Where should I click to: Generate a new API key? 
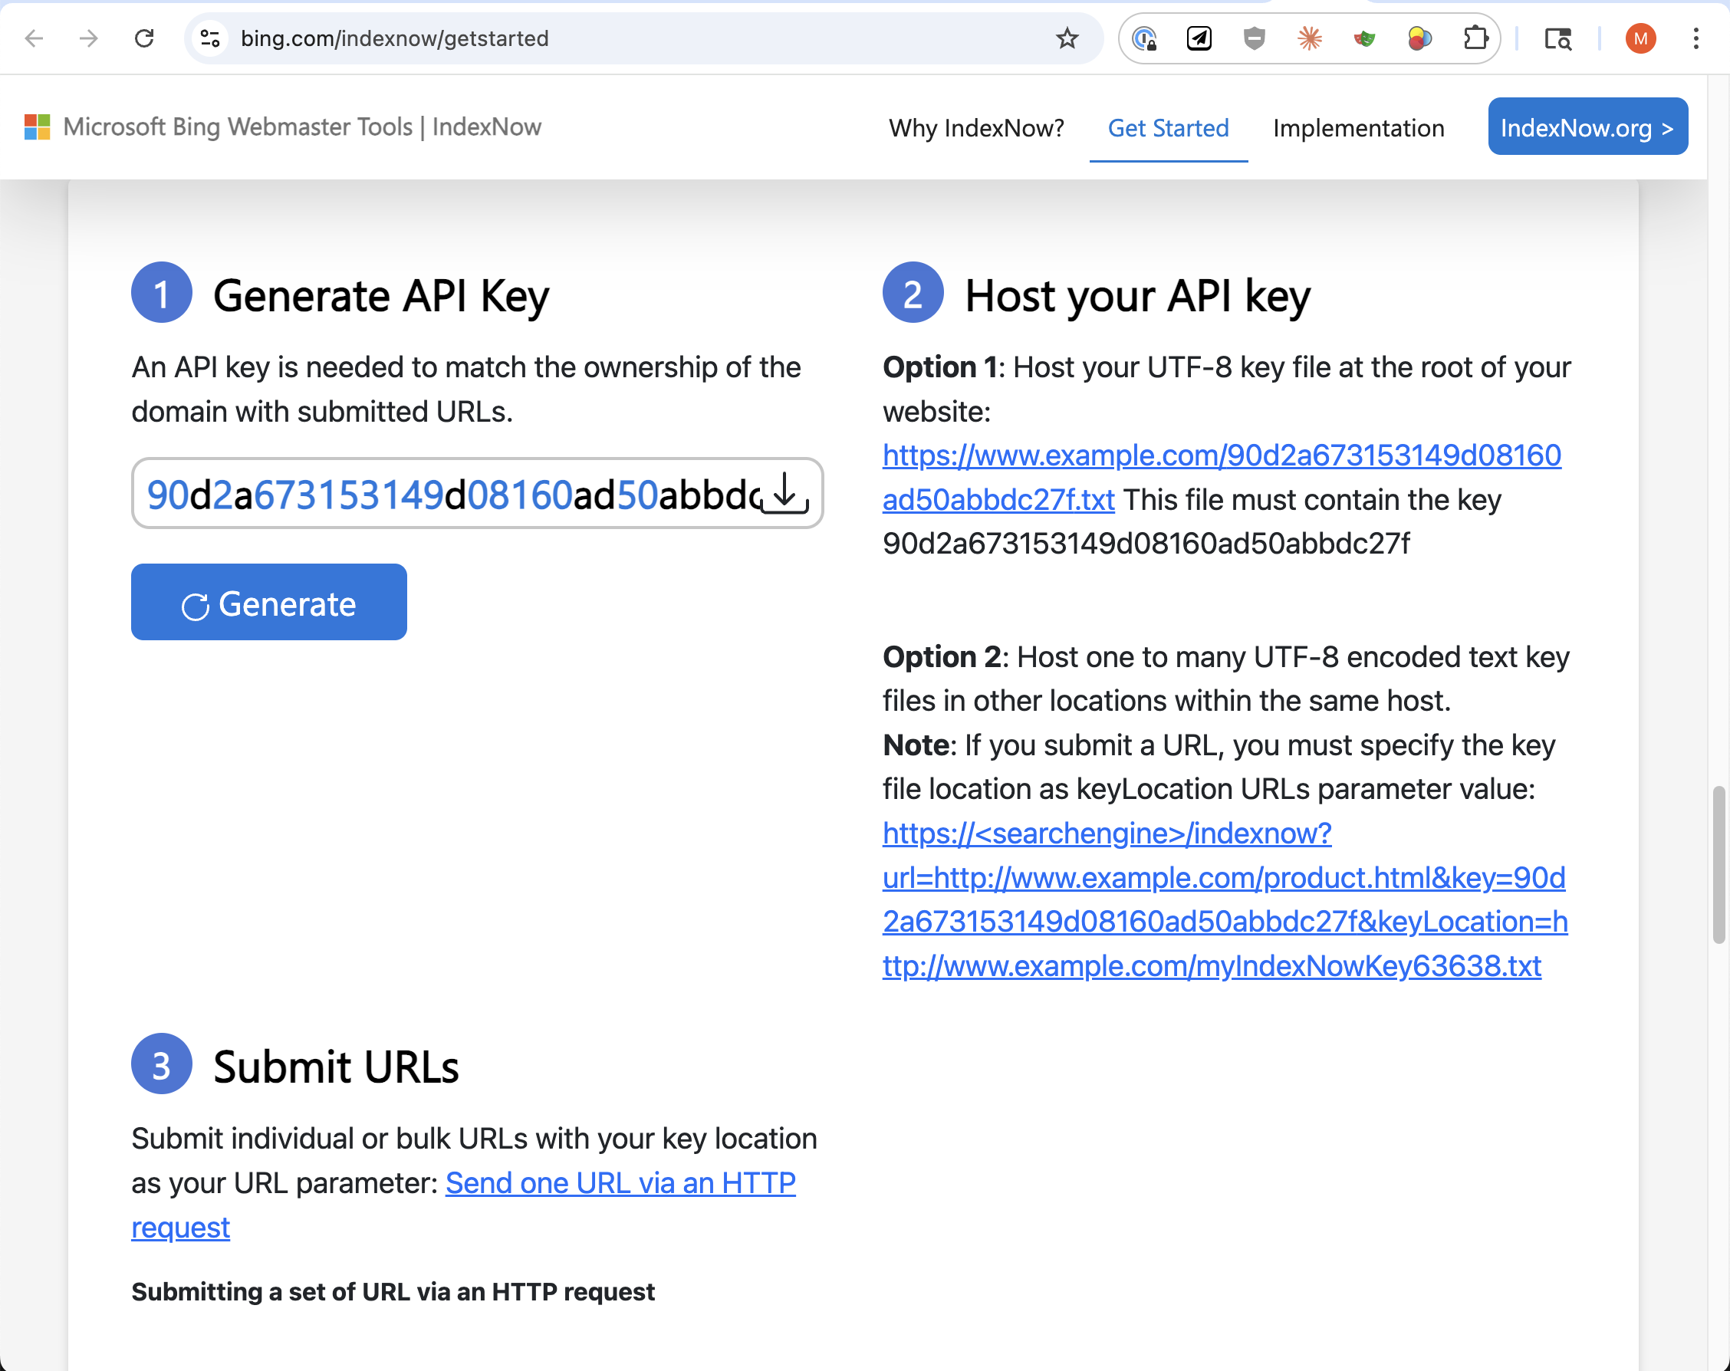(x=269, y=603)
